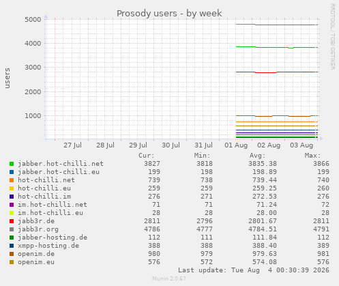Click the green jabber.hot-chilli.net legend swatch
Screen dimensions: 339x286
(x=12, y=164)
